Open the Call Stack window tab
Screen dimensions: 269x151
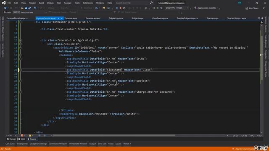(x=10, y=144)
